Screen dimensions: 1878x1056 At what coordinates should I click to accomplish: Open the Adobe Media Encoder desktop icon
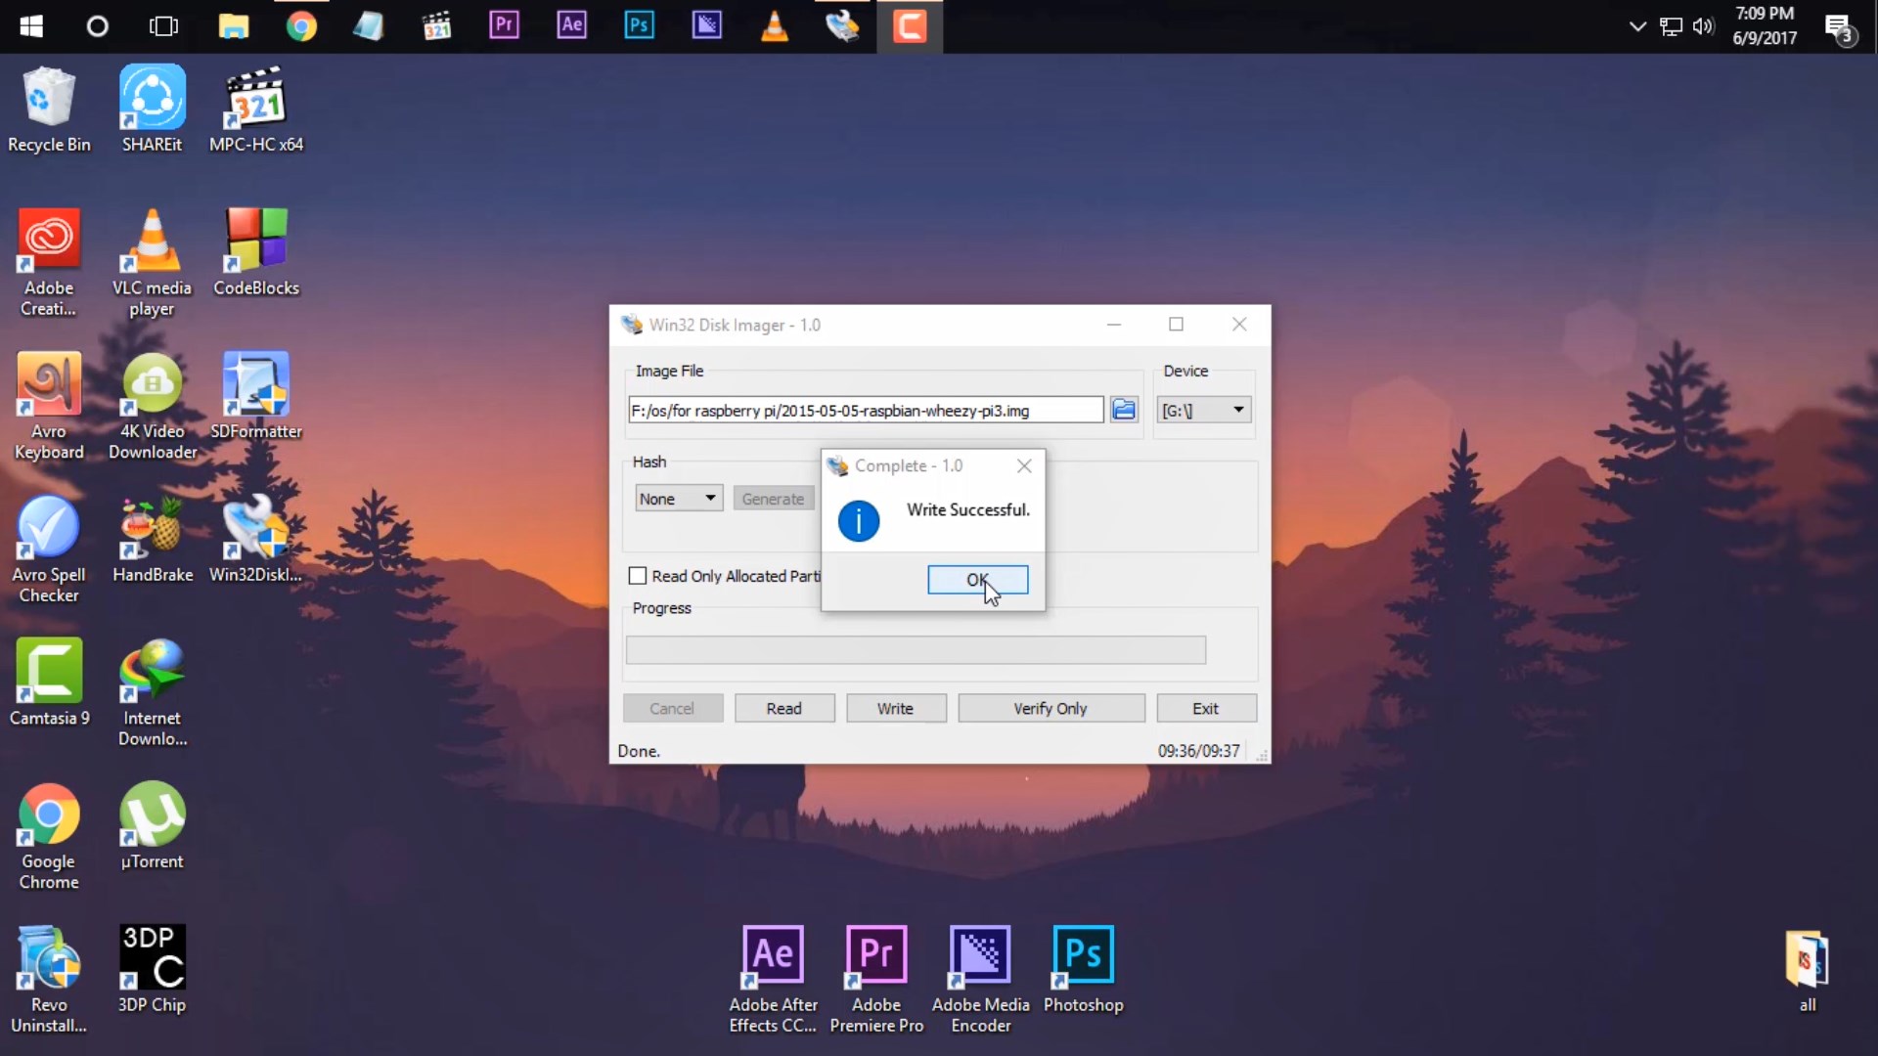coord(980,979)
